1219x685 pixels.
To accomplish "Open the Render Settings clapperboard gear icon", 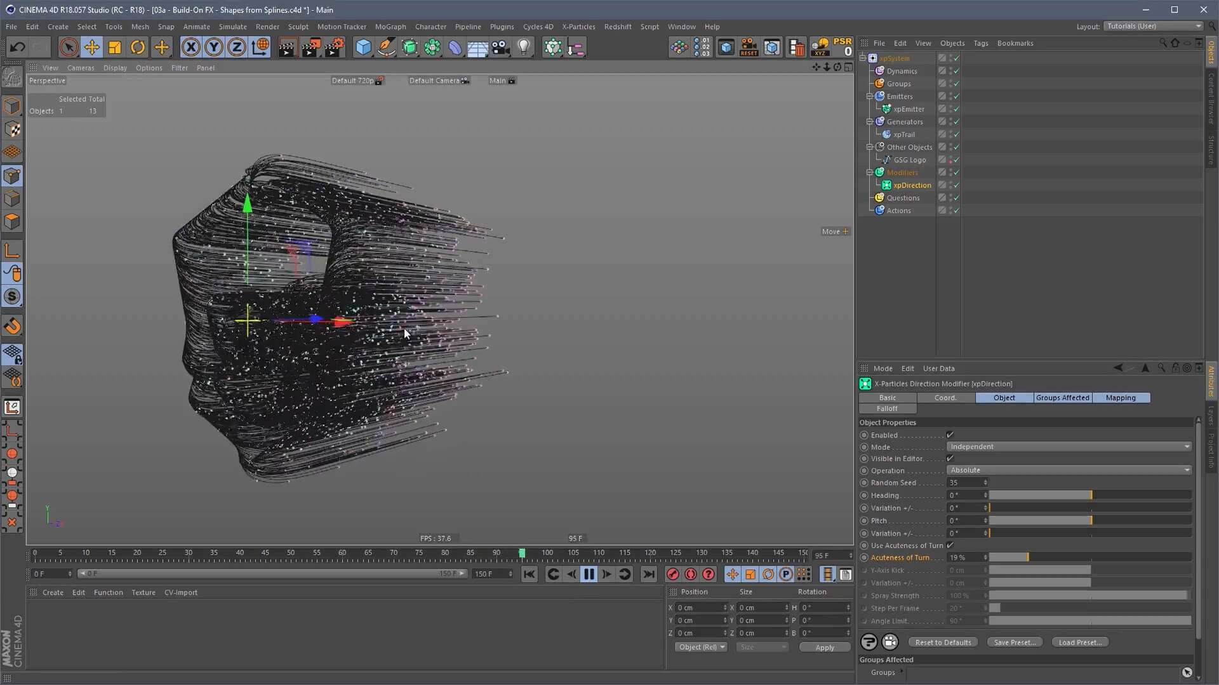I will (335, 48).
